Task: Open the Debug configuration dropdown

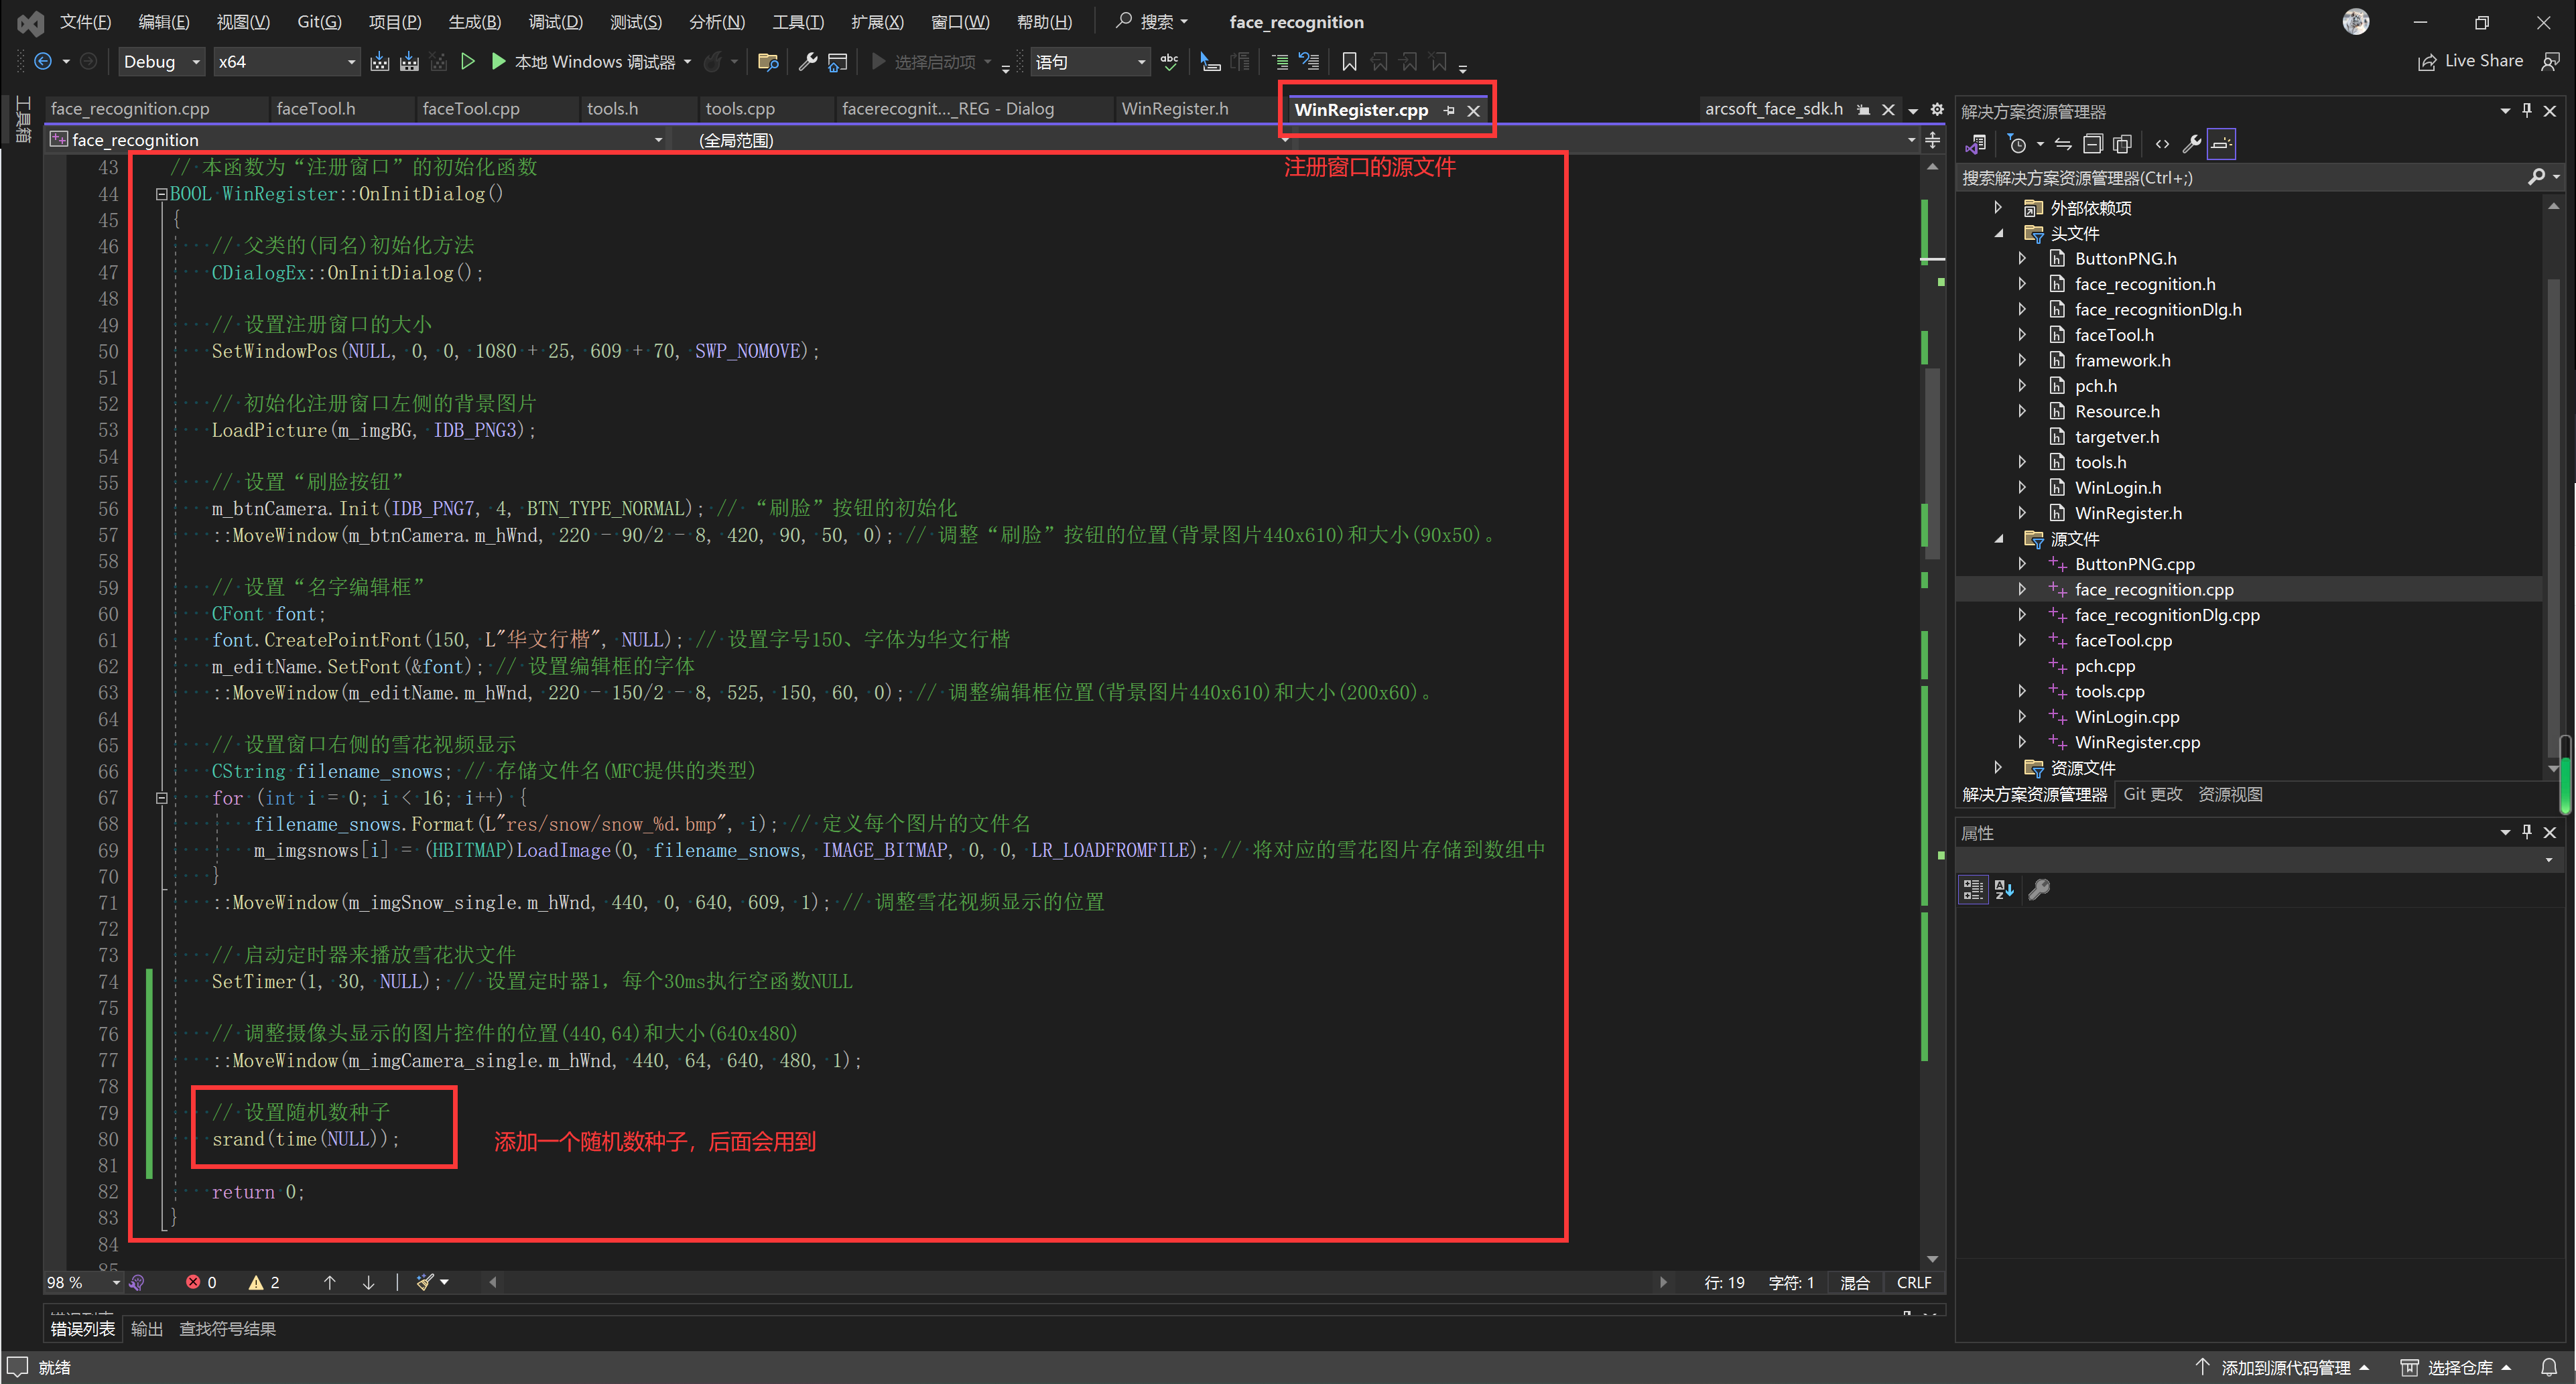Action: (x=161, y=62)
